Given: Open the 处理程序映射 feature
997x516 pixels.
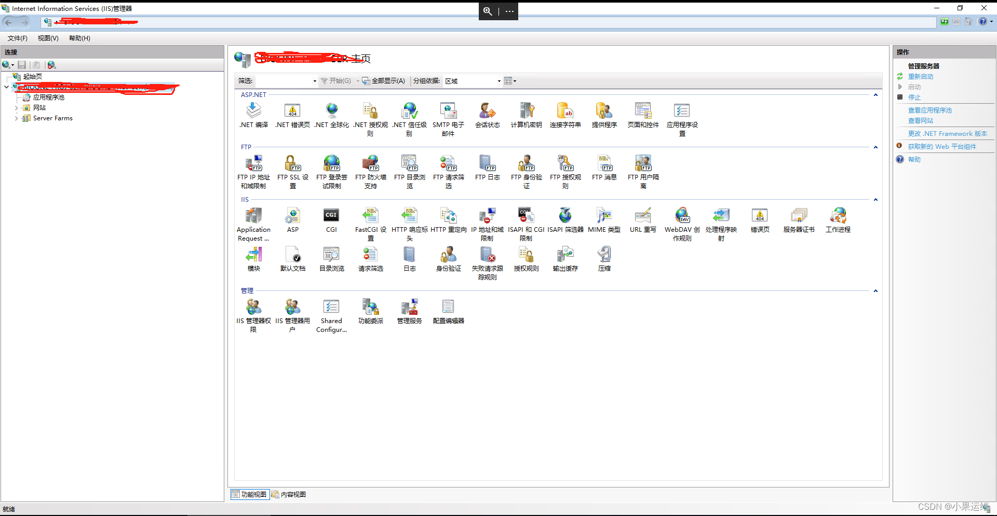Looking at the screenshot, I should click(x=721, y=224).
